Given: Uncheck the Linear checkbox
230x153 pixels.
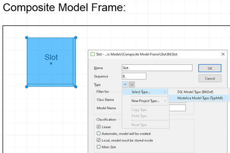Looking at the screenshot, I should 99,127.
